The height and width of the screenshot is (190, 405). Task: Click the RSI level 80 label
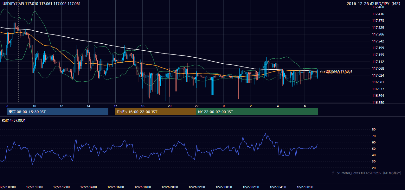pyautogui.click(x=374, y=130)
